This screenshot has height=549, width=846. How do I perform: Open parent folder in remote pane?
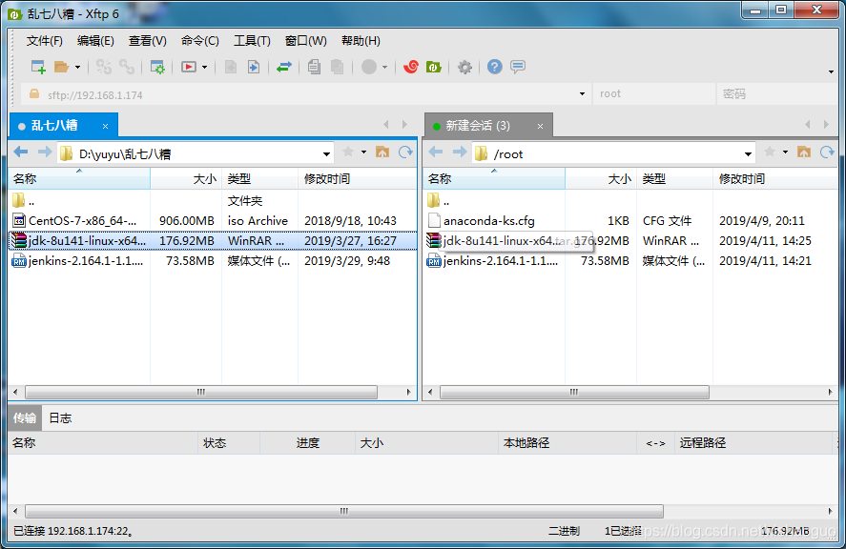pyautogui.click(x=630, y=200)
